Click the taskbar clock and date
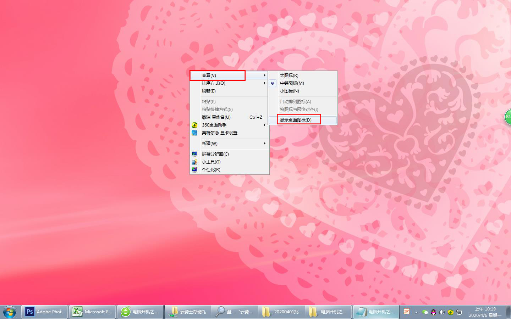The image size is (511, 319). click(x=485, y=312)
